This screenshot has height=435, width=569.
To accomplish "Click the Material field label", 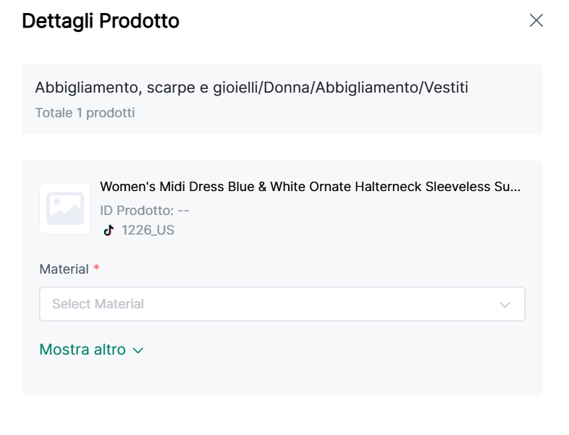I will [64, 269].
